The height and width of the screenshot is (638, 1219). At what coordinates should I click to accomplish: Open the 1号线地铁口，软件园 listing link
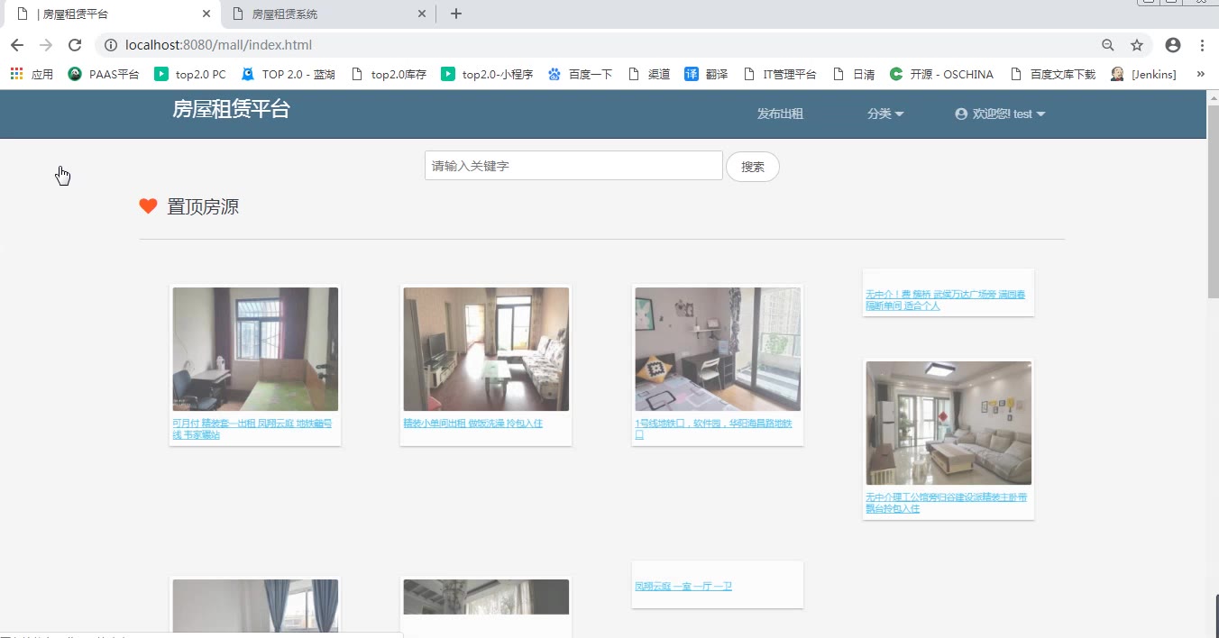714,429
